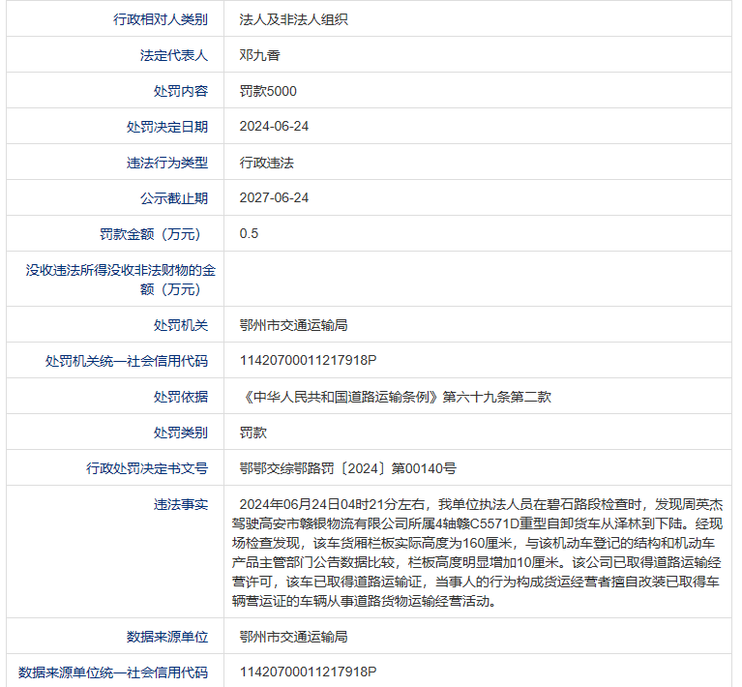Click the 处罚决定日期 label

pyautogui.click(x=167, y=127)
